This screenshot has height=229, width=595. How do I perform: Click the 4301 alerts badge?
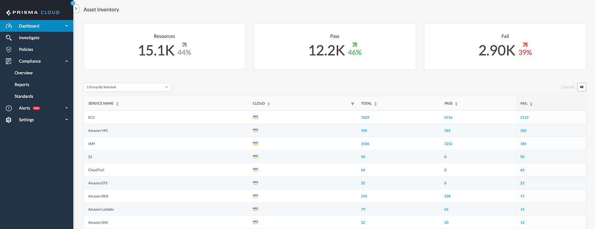(x=36, y=108)
